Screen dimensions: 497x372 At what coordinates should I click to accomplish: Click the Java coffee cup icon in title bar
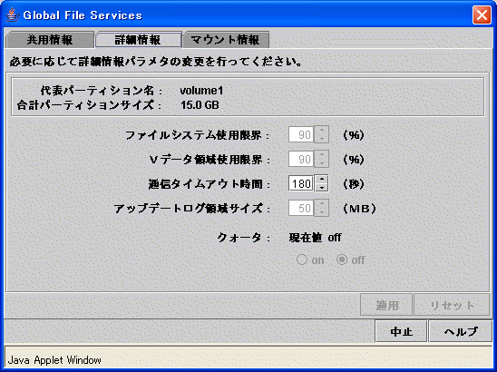click(x=12, y=15)
